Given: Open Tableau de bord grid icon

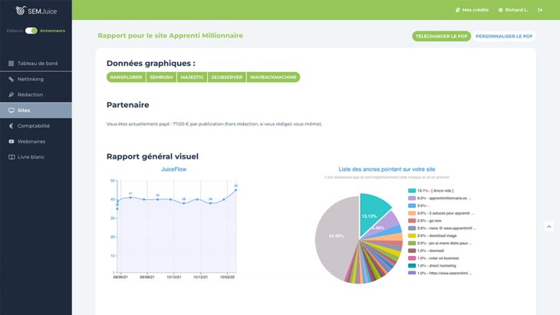Looking at the screenshot, I should pyautogui.click(x=11, y=64).
